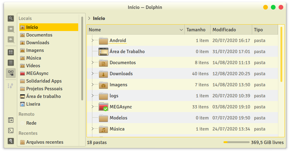This screenshot has height=152, width=290.
Task: Minimize the window with yellow button
Action: (265, 7)
